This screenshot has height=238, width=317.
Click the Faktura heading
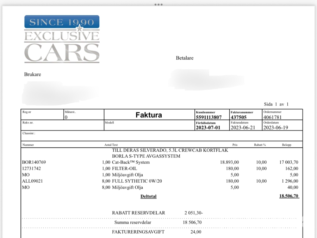click(x=149, y=115)
